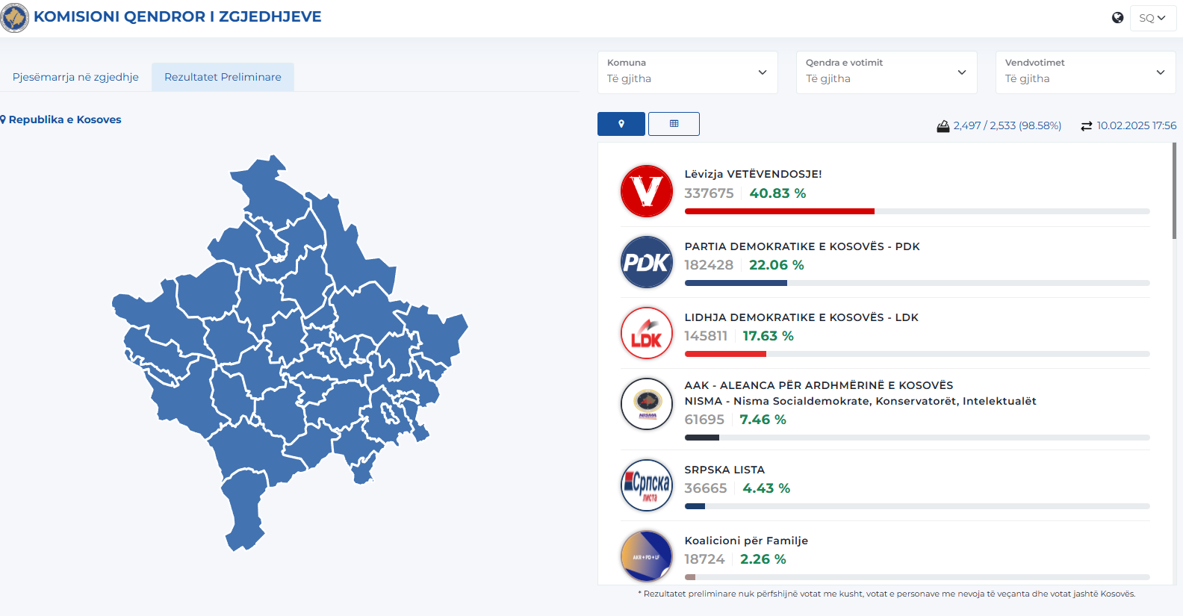
Task: Click the preliminary results footnote text
Action: (887, 594)
